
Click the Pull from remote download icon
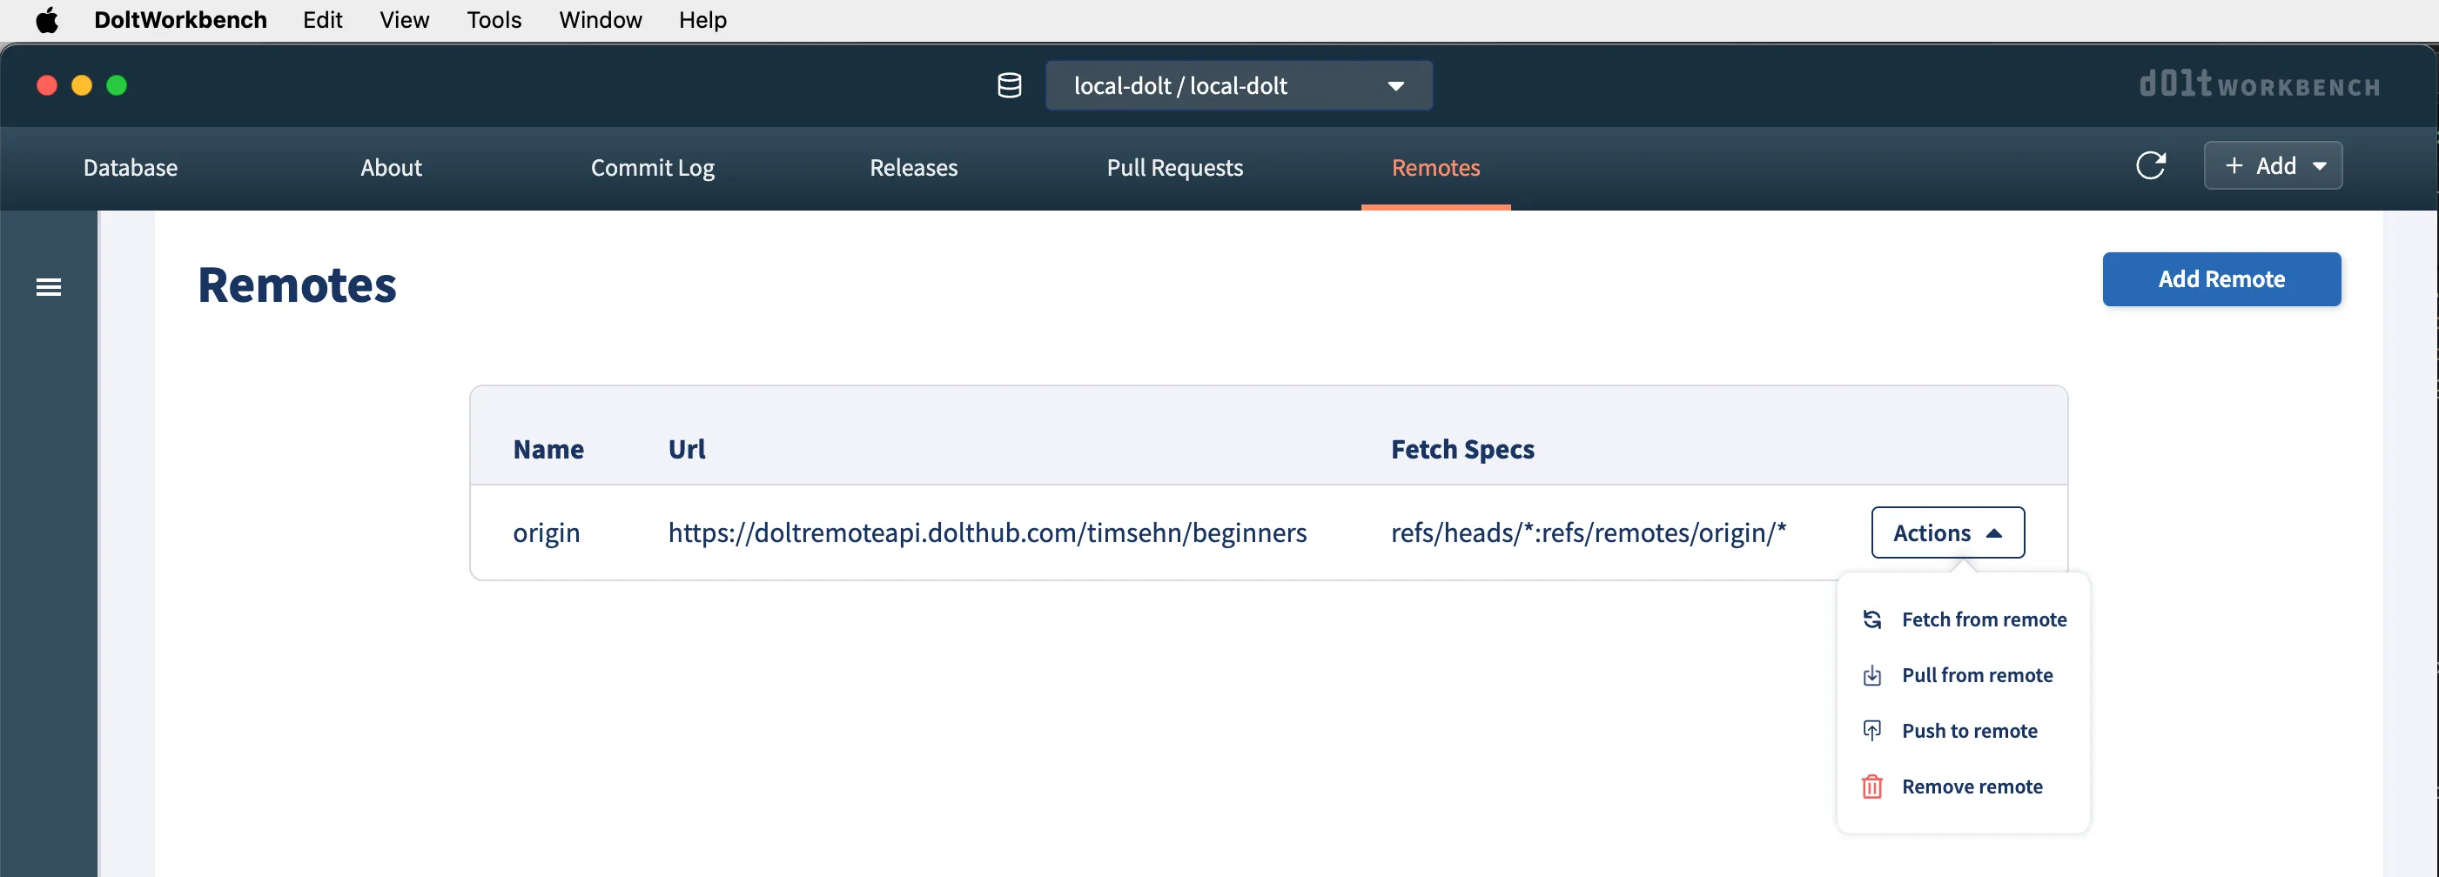(x=1871, y=674)
